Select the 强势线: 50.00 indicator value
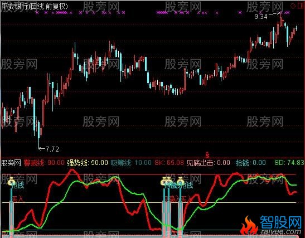Viewport: 305px width, 238px height. click(x=88, y=163)
